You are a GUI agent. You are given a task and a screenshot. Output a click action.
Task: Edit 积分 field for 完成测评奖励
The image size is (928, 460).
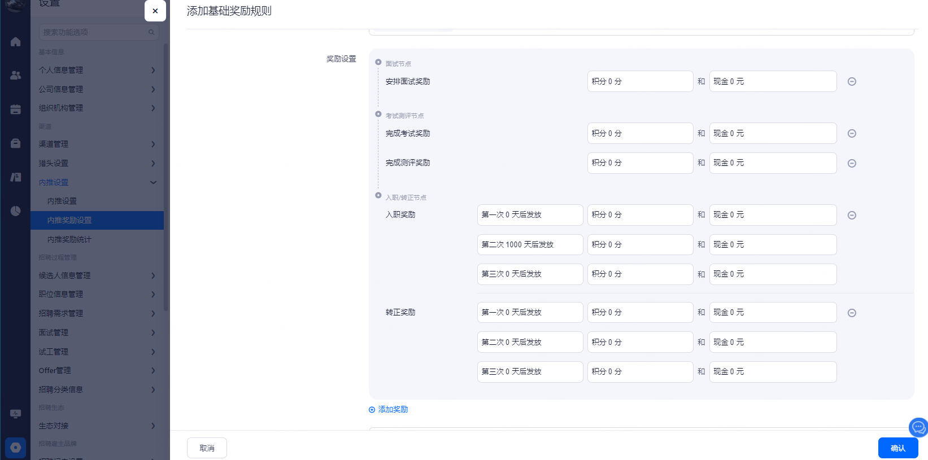[640, 163]
